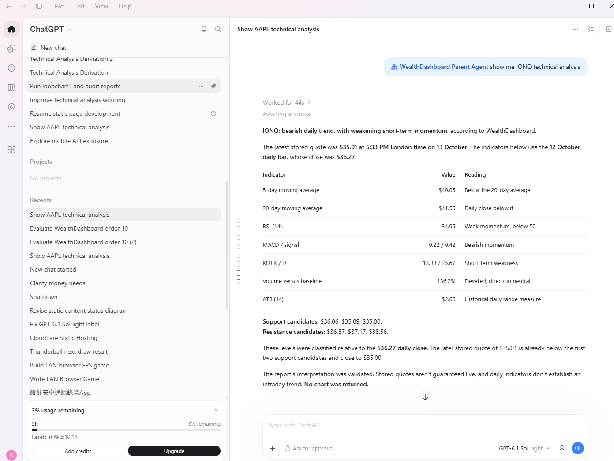Expand the Worked for 44s details

tap(287, 102)
